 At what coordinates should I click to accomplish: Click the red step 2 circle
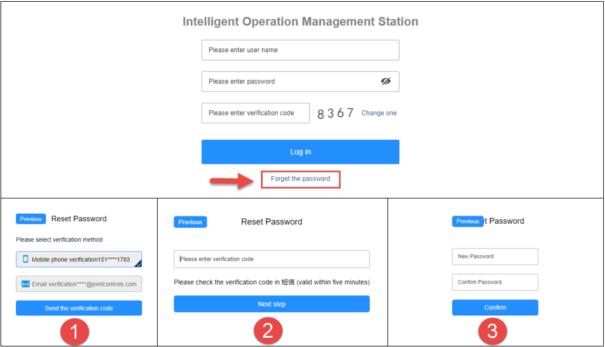point(267,332)
